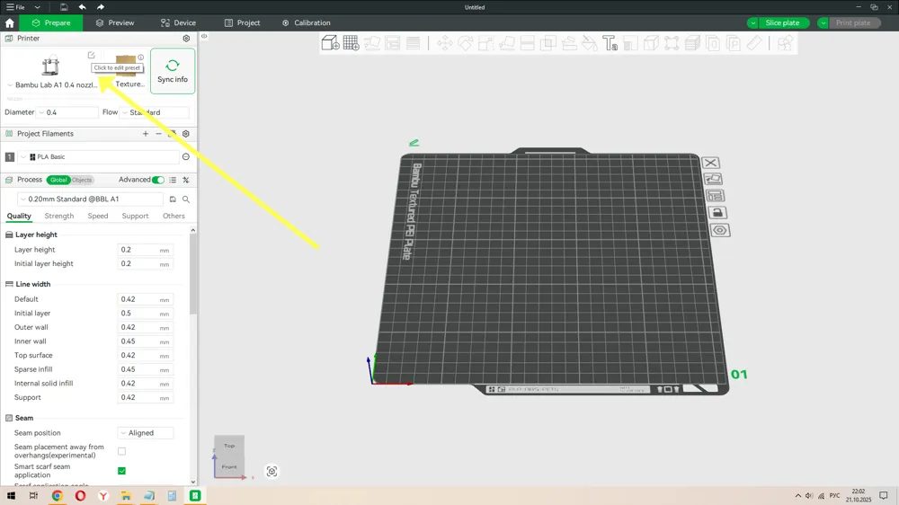Enable seam placement away from overhangs checkbox
This screenshot has height=505, width=899.
[x=121, y=451]
